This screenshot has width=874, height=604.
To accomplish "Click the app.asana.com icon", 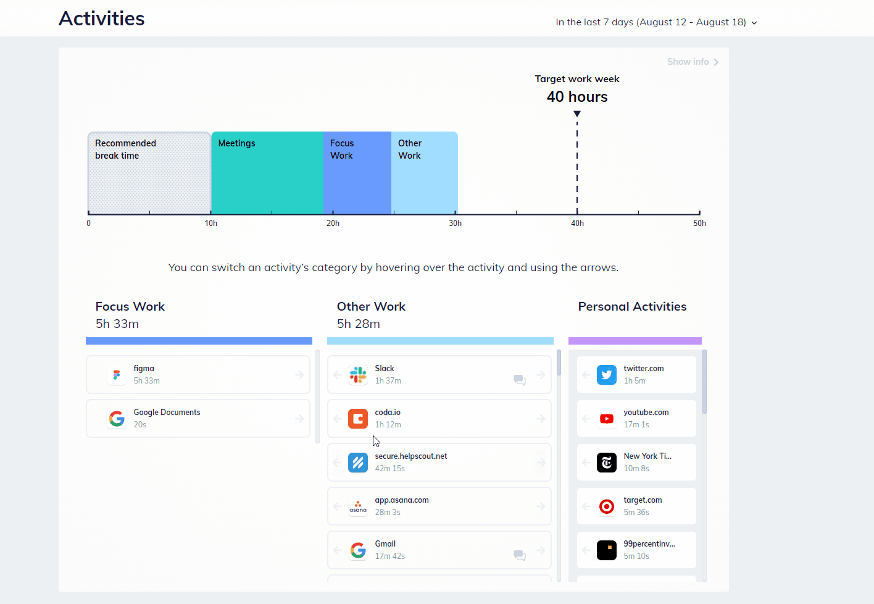I will [x=358, y=506].
